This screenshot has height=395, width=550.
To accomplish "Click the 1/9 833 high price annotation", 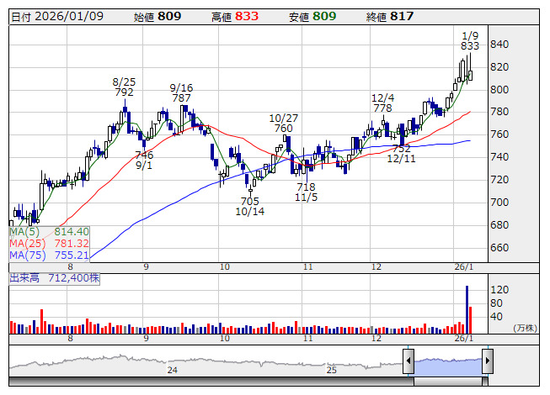I will [470, 41].
